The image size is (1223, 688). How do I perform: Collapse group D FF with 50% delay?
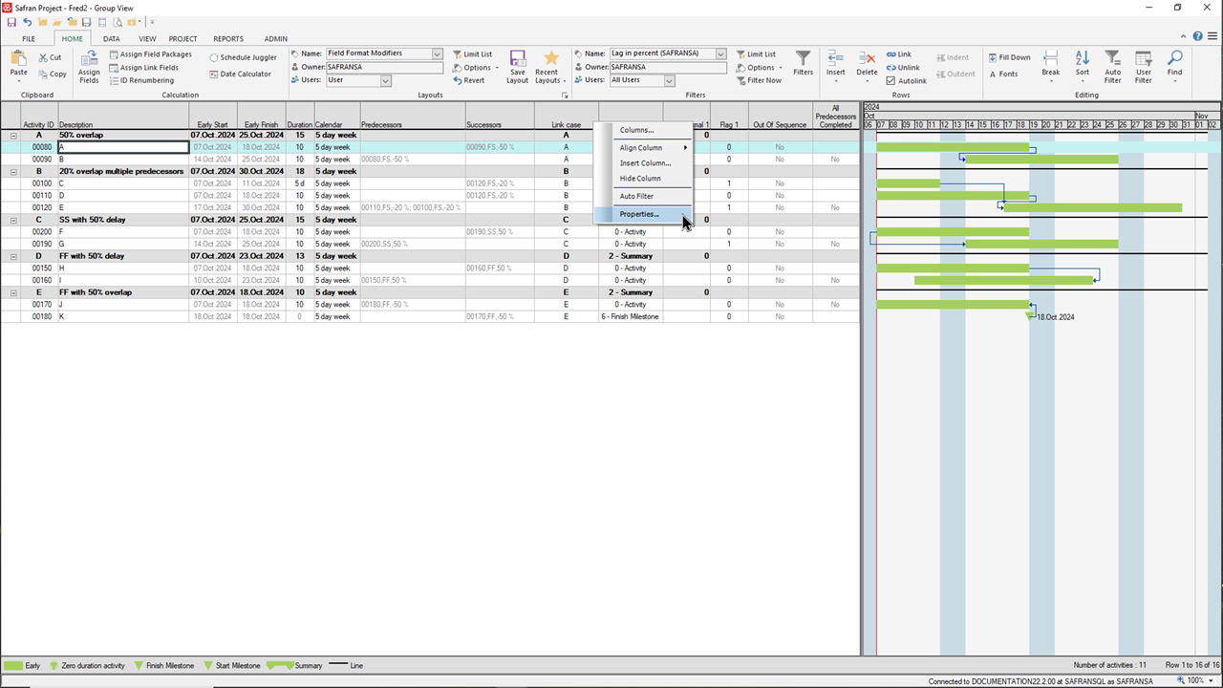tap(13, 256)
